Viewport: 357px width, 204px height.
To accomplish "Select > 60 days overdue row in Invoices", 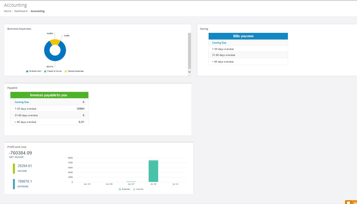I will coord(49,122).
